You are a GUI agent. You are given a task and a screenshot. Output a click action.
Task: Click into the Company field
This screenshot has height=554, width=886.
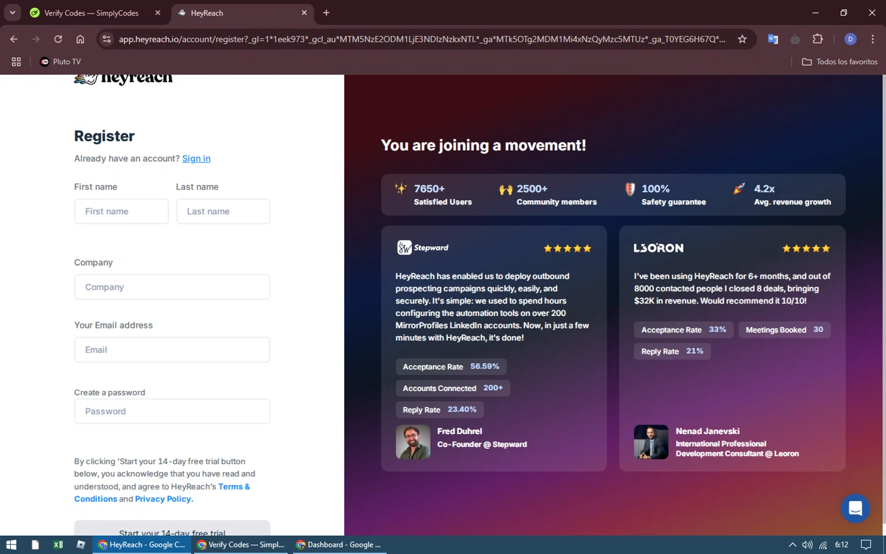click(172, 287)
